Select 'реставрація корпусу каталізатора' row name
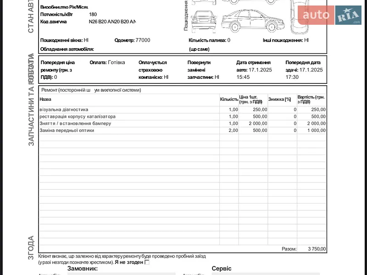367x275 pixels. (x=78, y=116)
